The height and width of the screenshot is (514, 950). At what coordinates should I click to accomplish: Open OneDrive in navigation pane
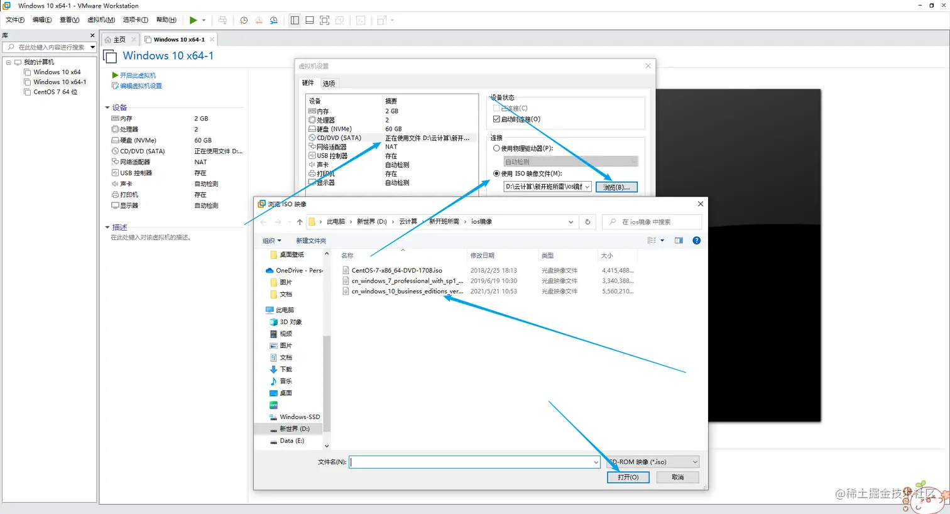[294, 271]
